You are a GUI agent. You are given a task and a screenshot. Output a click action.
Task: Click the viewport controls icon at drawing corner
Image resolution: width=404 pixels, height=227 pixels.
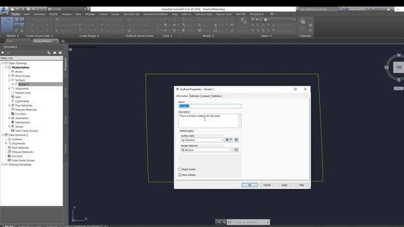(x=70, y=49)
